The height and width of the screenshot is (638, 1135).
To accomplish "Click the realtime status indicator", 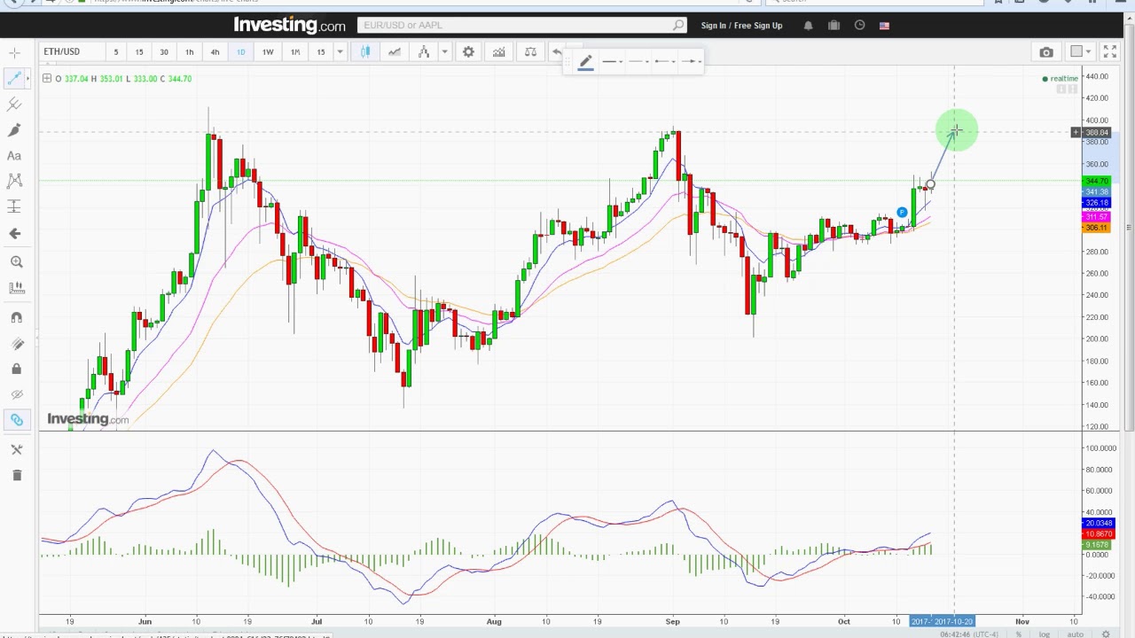I will coord(1061,79).
